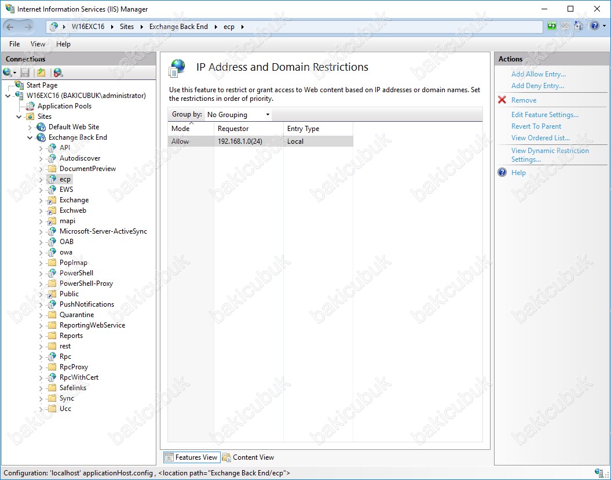611x480 pixels.
Task: Switch to Content View tab
Action: (248, 457)
